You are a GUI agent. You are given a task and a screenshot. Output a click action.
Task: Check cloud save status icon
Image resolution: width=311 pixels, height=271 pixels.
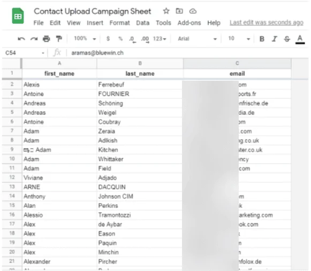(193, 11)
